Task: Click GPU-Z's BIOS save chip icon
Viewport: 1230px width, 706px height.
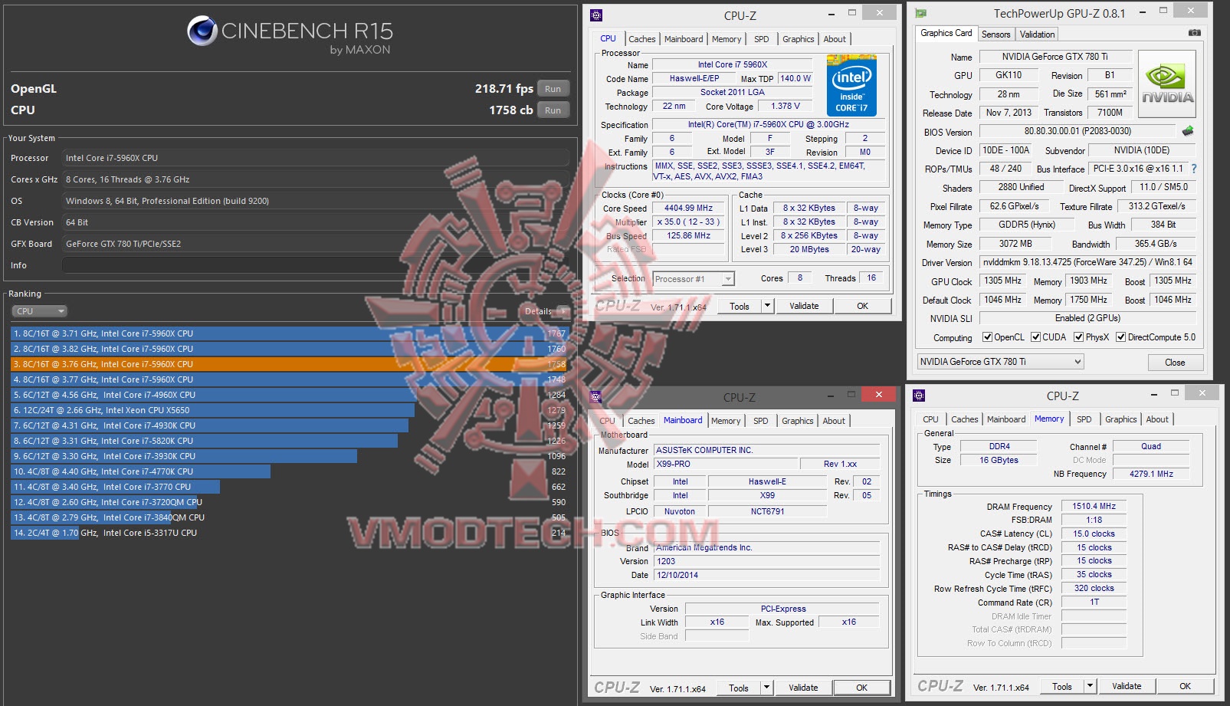Action: (x=1187, y=131)
